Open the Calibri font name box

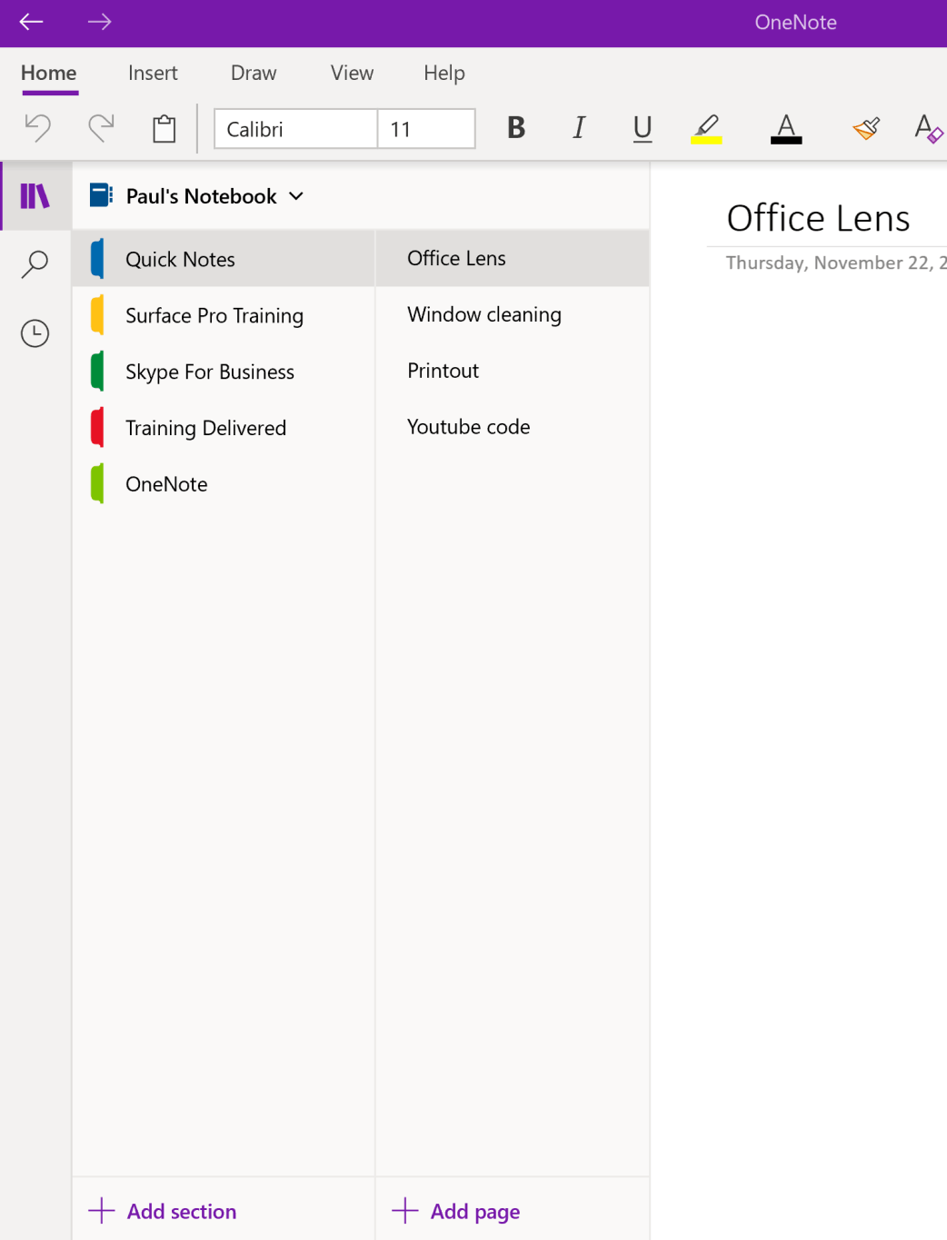pyautogui.click(x=294, y=128)
